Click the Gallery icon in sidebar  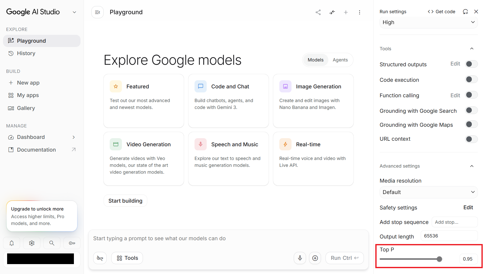pos(11,108)
